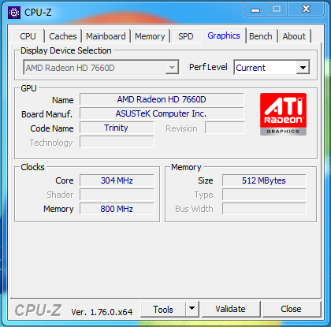This screenshot has height=327, width=331.
Task: Click the empty memory Type field
Action: click(x=264, y=195)
